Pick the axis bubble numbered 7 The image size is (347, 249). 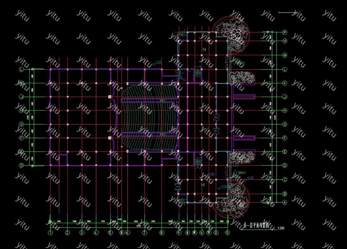point(144,233)
